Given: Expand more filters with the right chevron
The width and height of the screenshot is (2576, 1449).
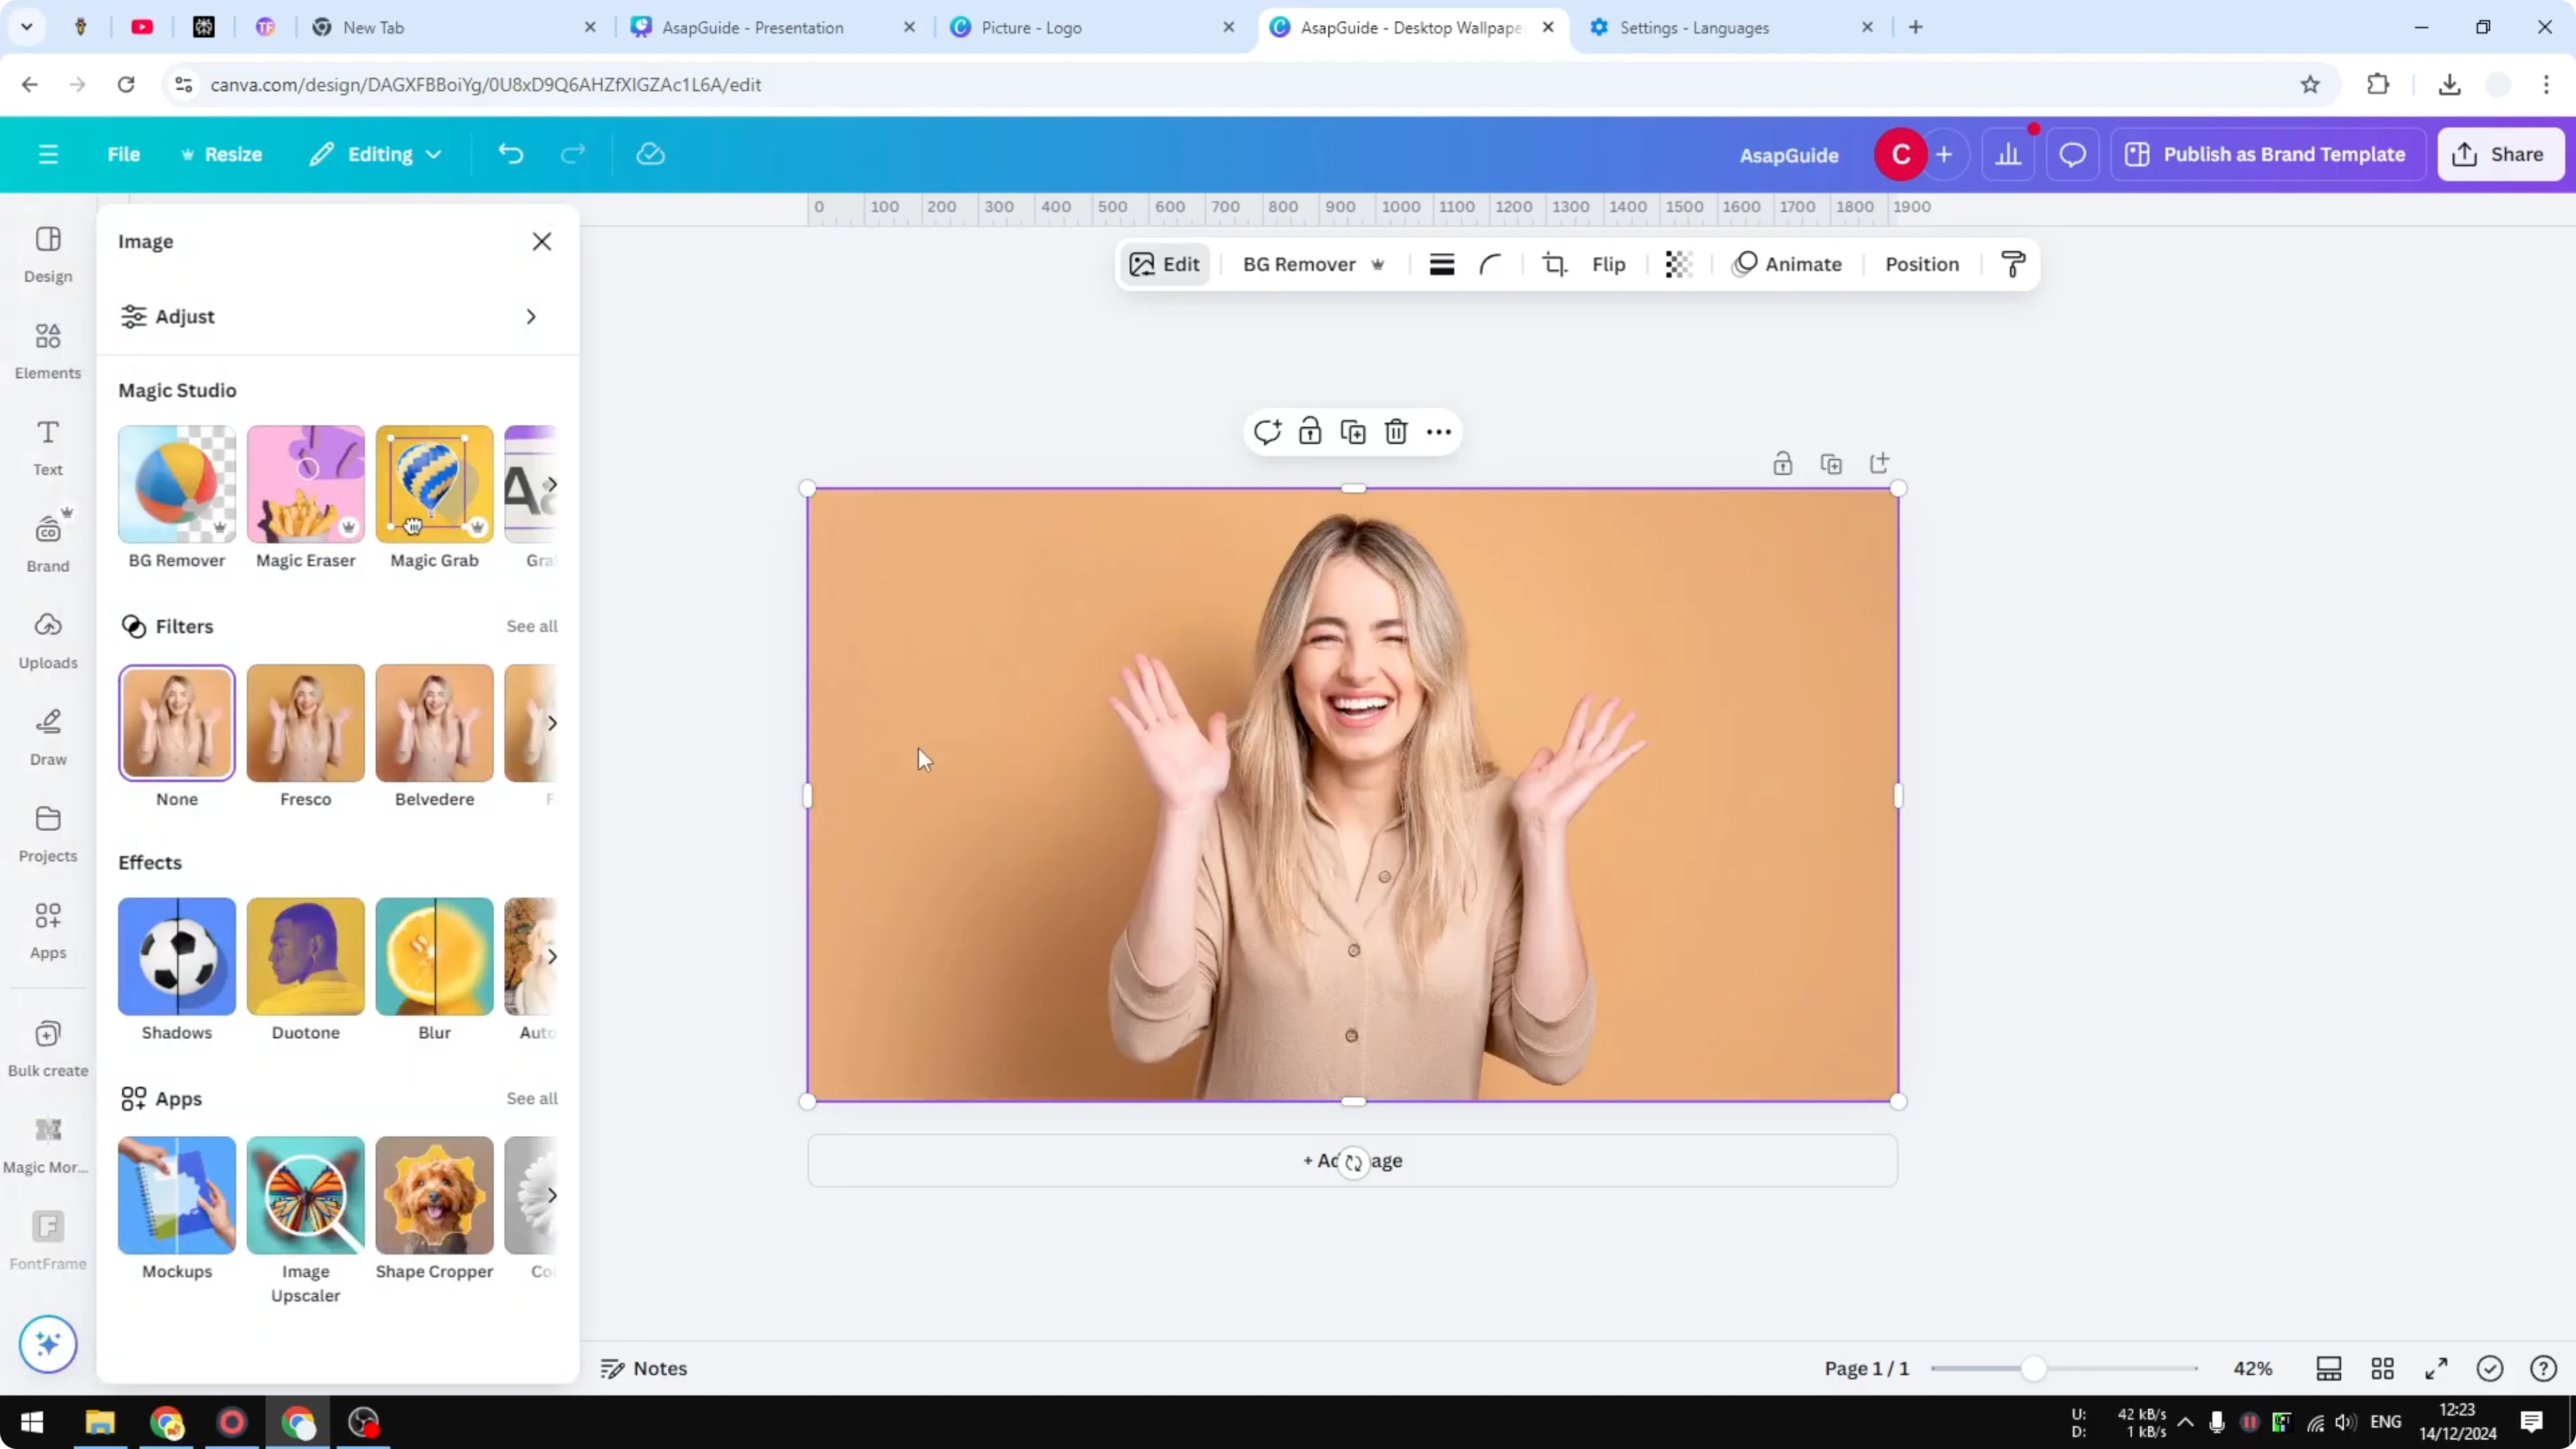Looking at the screenshot, I should coord(553,723).
